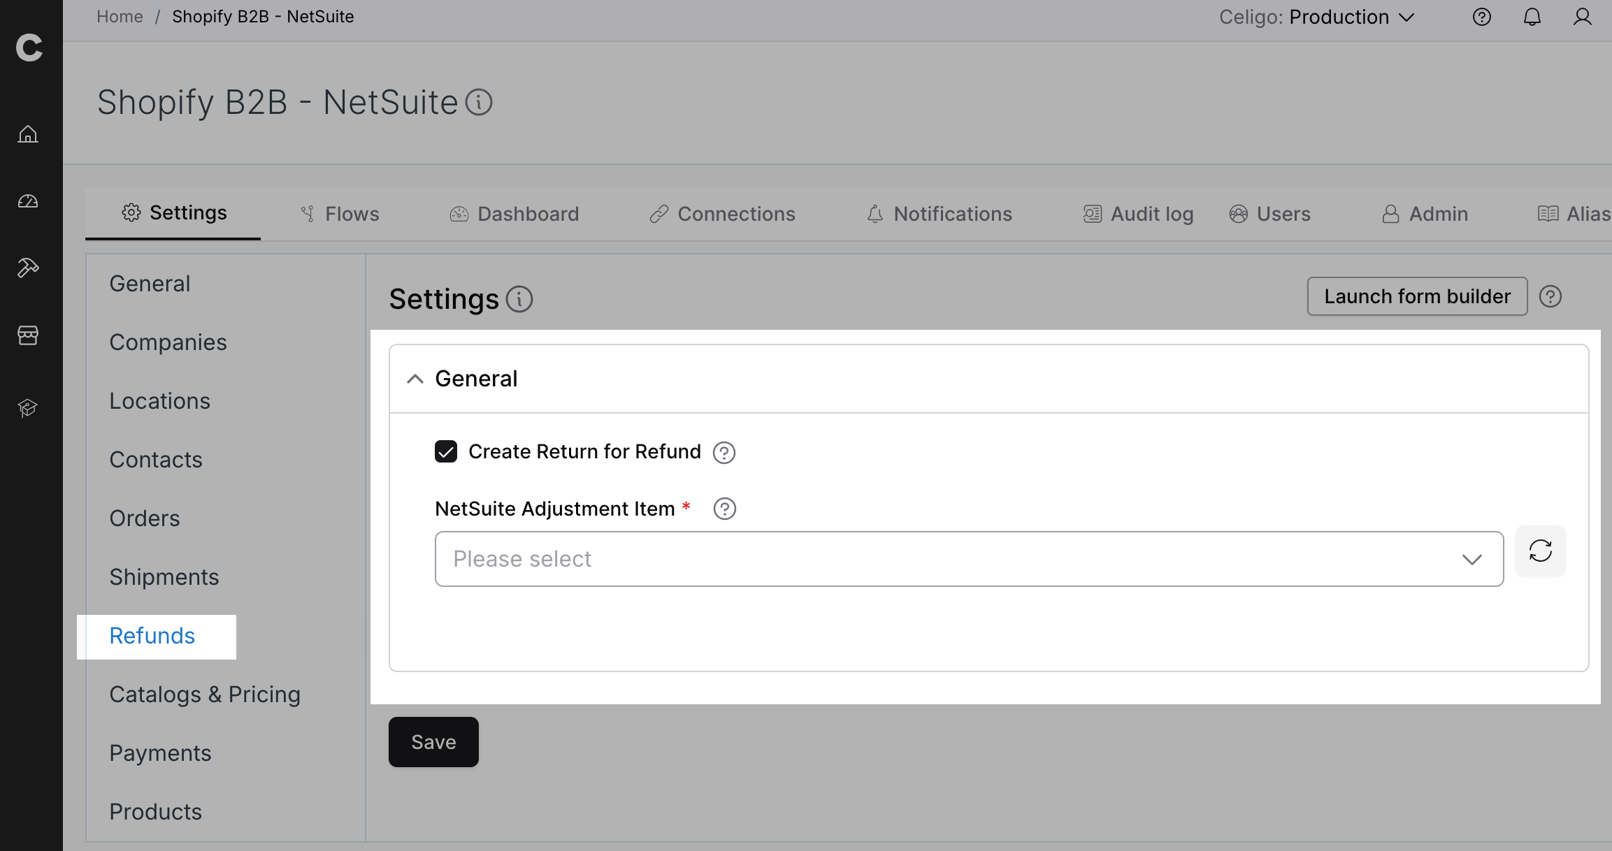The height and width of the screenshot is (851, 1612).
Task: Click info icon beside Shopify B2B - NetSuite title
Action: click(x=480, y=103)
